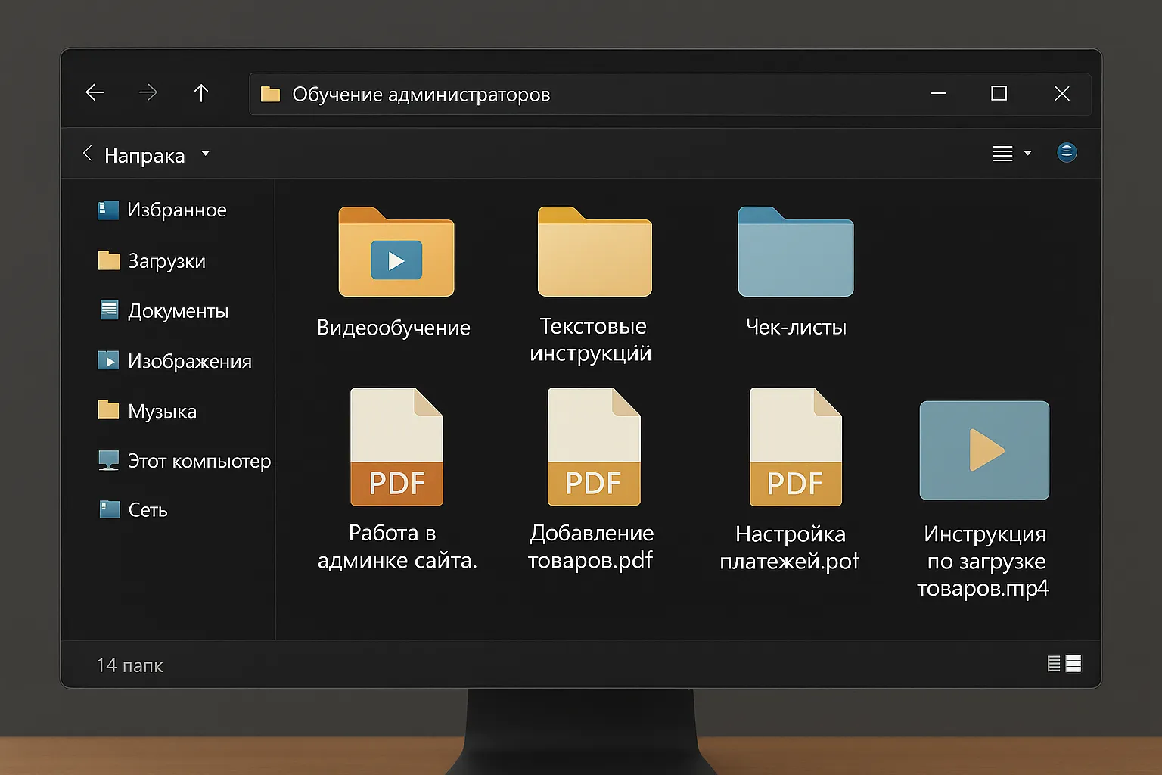Click the round blue icon in toolbar
Image resolution: width=1162 pixels, height=775 pixels.
[1067, 153]
